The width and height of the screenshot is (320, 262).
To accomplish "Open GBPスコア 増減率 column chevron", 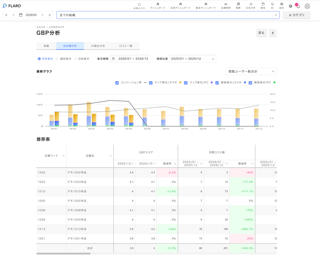I will [x=175, y=164].
